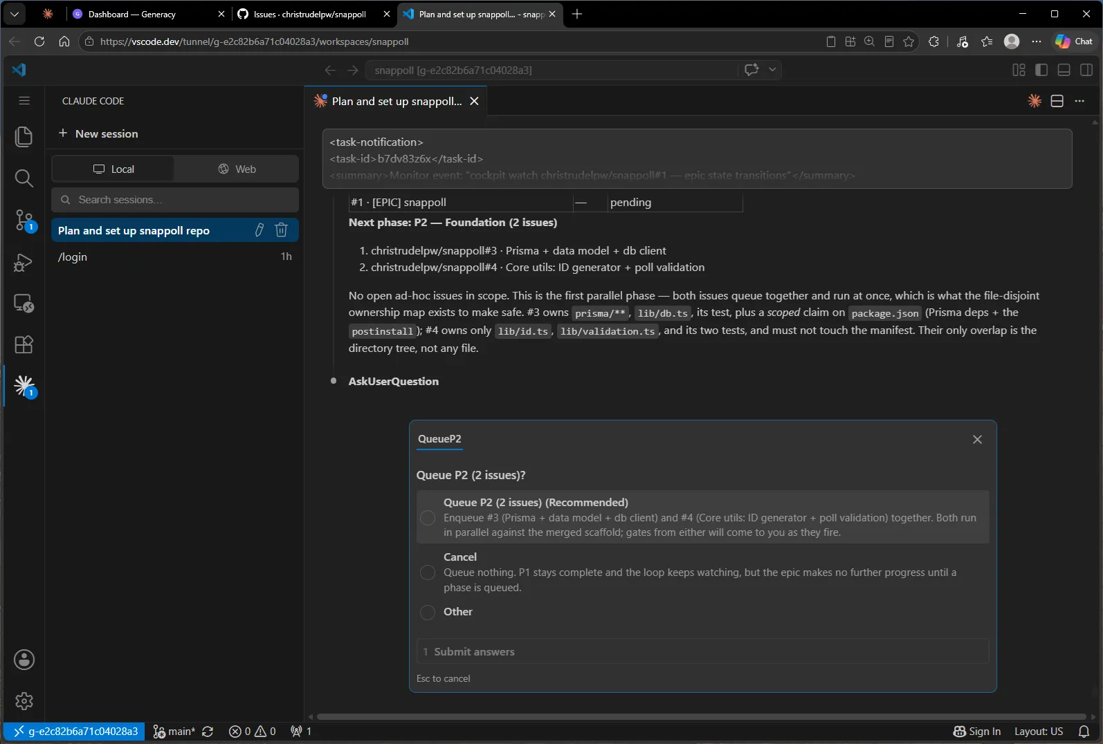The height and width of the screenshot is (744, 1103).
Task: Open the browser tab list dropdown
Action: [15, 14]
